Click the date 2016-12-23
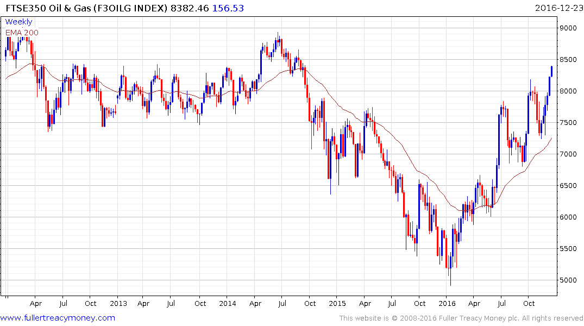Viewport: 584px width, 326px height. coord(559,8)
